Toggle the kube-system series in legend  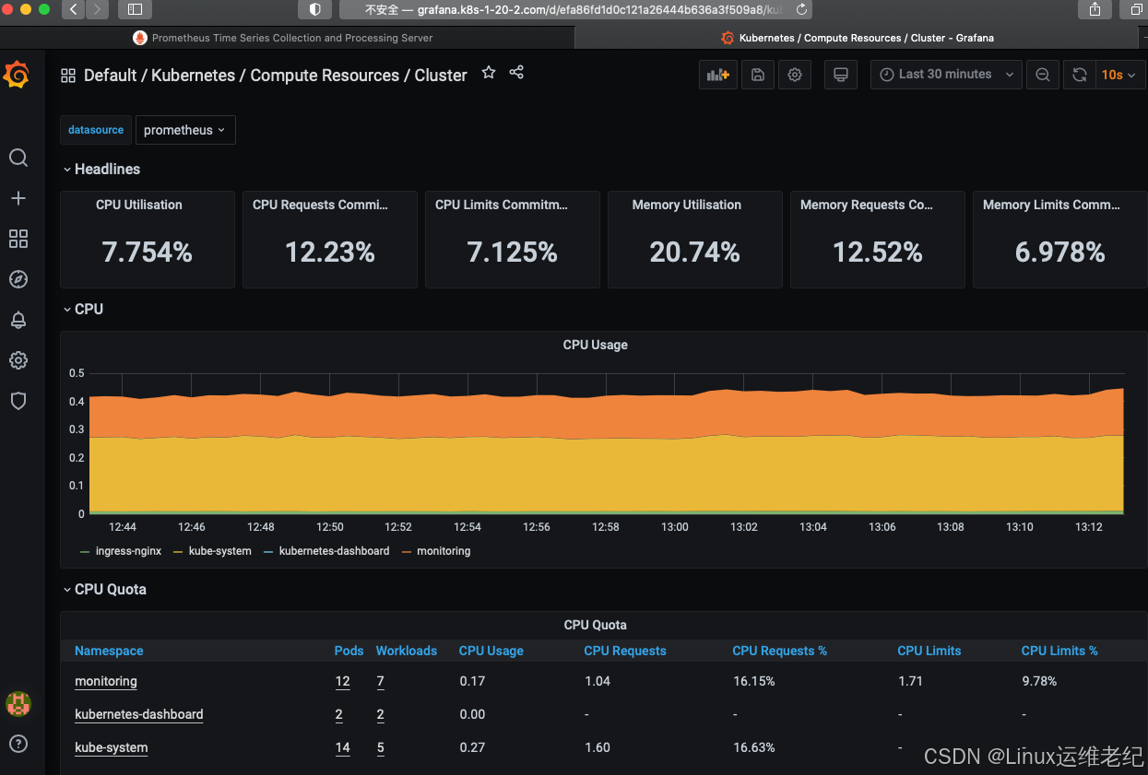[x=219, y=551]
